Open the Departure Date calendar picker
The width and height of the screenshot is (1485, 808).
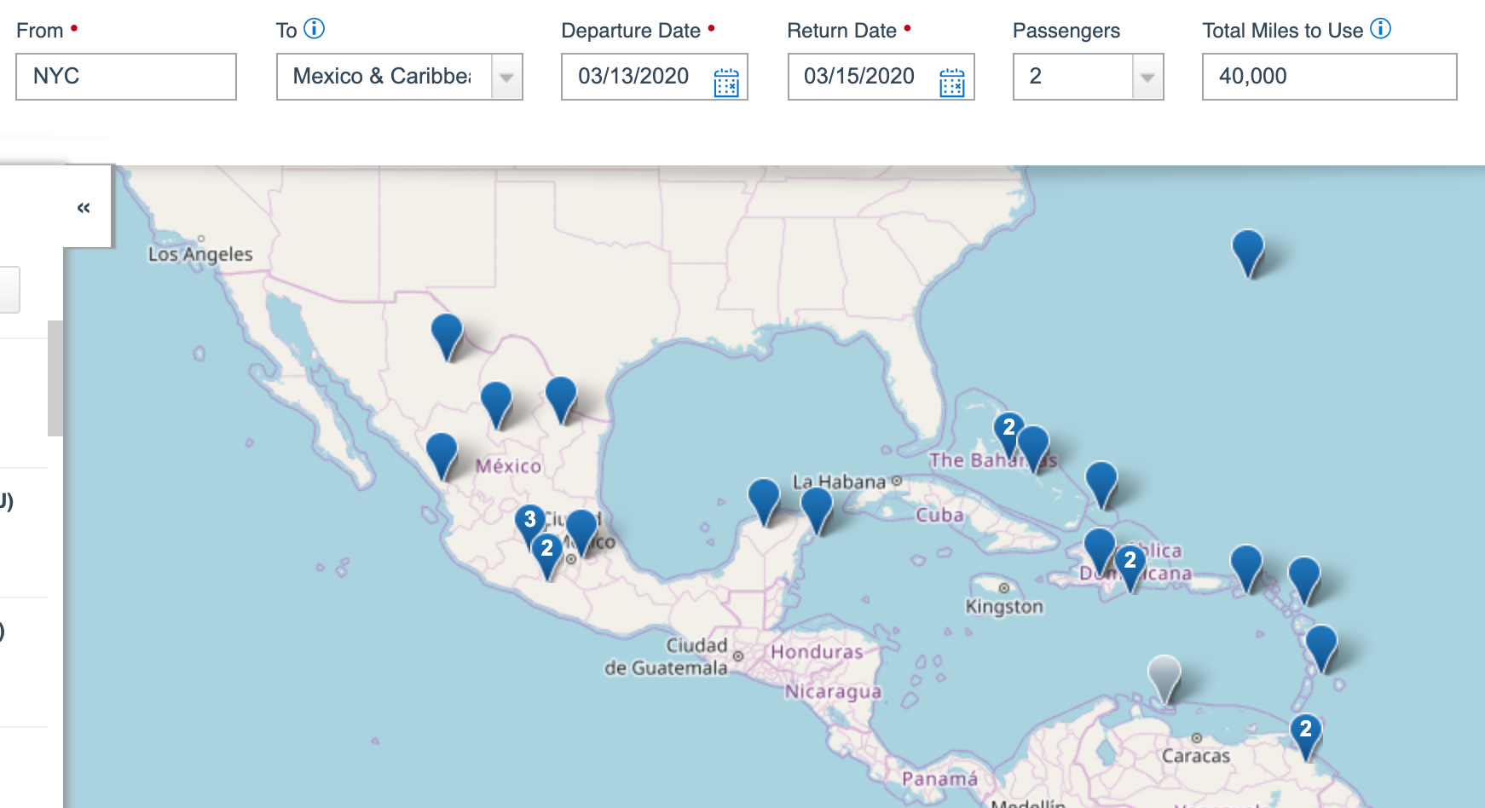(x=725, y=82)
